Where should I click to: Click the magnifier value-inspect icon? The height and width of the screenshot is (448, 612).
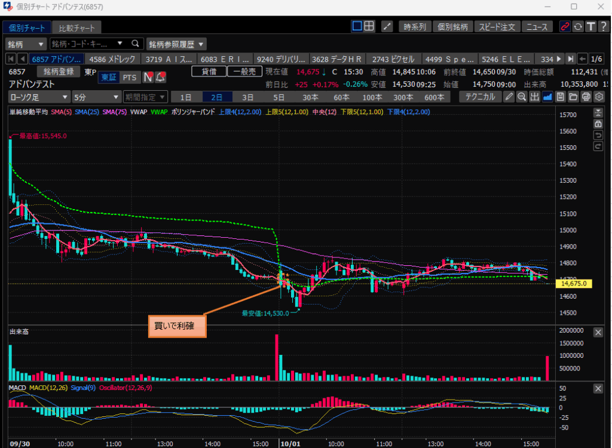[522, 97]
